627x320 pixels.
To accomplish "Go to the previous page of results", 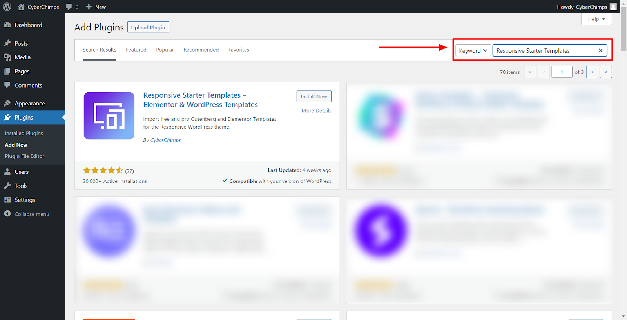I will (544, 72).
